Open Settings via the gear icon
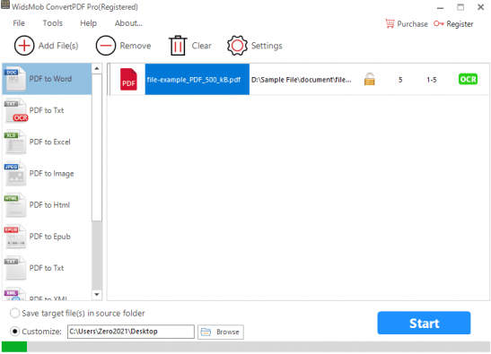 (237, 46)
